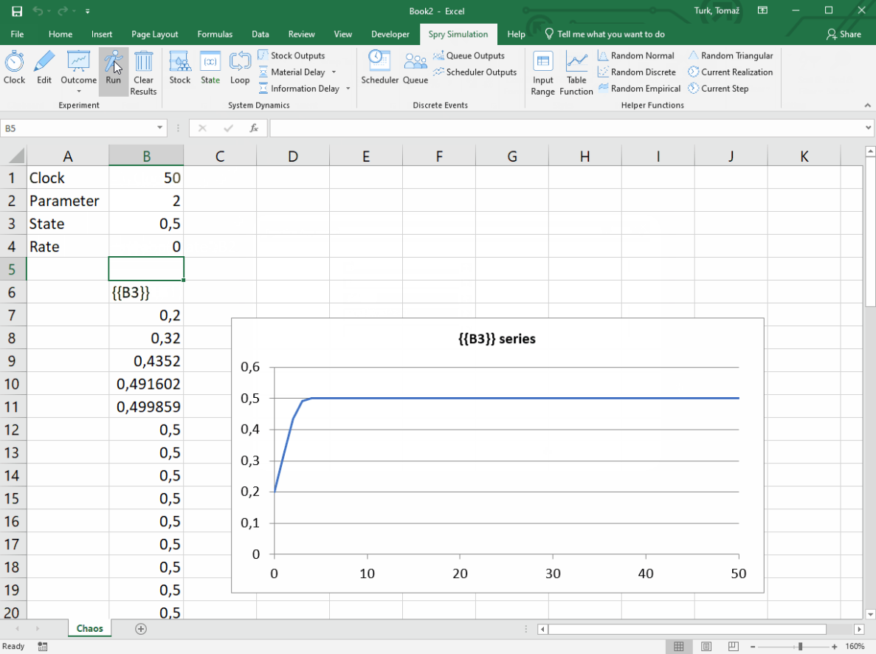Click Scheduler Outputs
Viewport: 876px width, 654px height.
click(x=475, y=72)
